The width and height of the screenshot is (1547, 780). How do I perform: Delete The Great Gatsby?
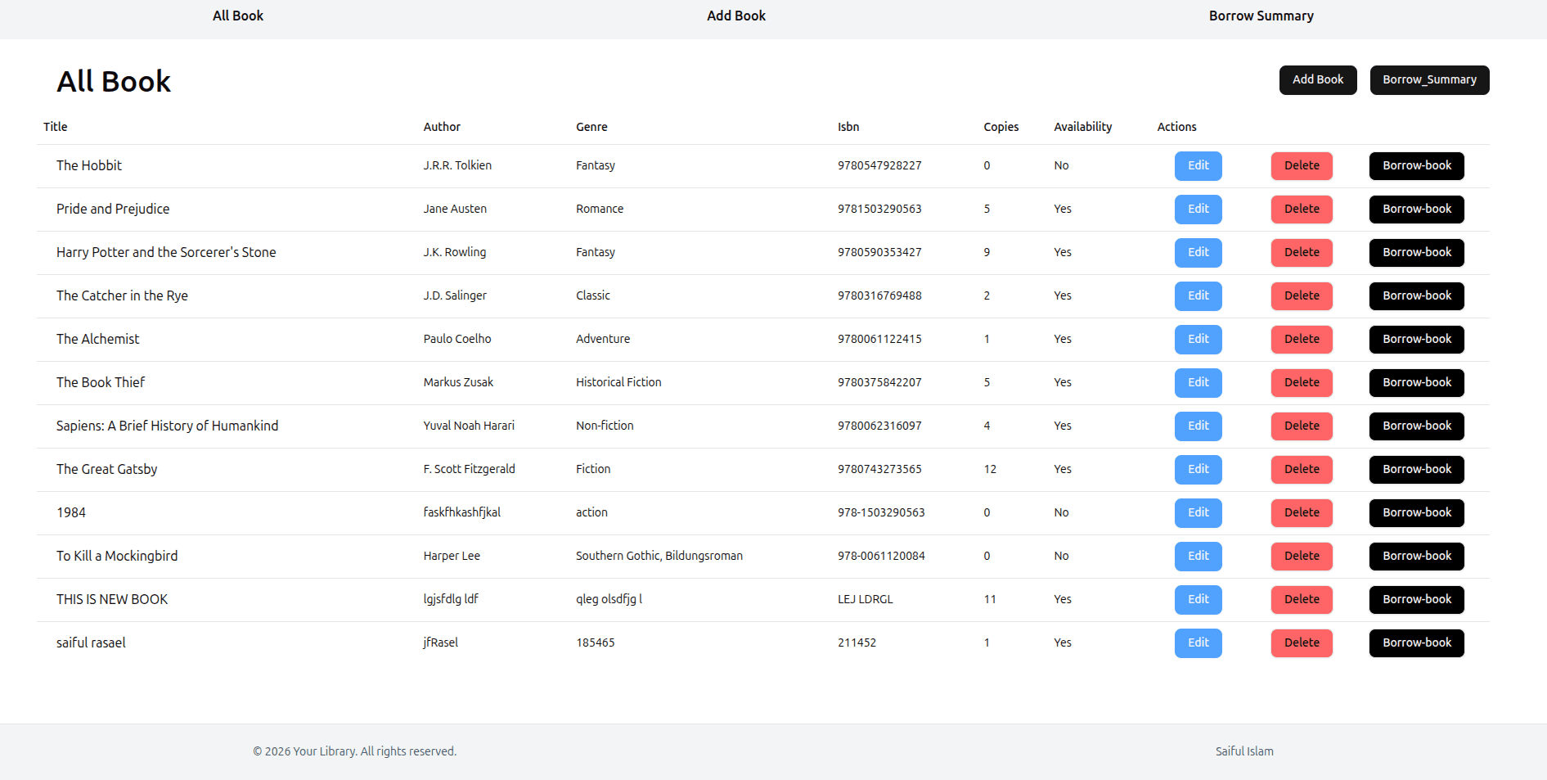coord(1302,469)
